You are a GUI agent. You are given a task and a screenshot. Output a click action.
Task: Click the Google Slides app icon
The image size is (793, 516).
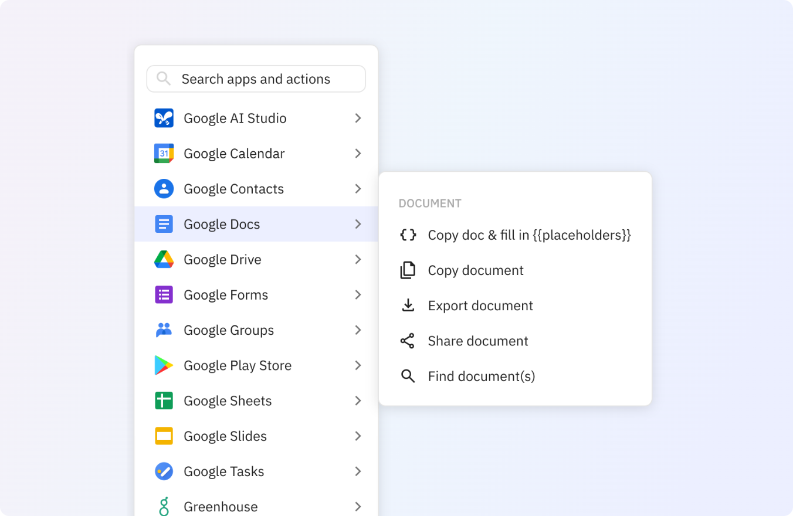coord(164,436)
